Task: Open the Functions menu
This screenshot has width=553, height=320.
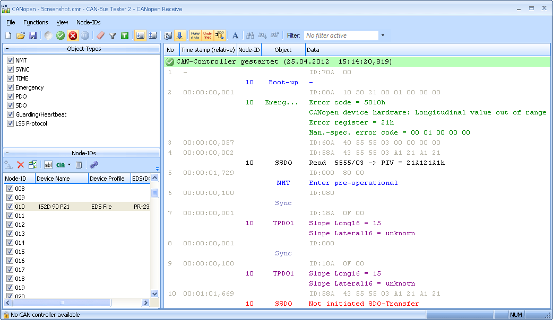Action: (36, 22)
